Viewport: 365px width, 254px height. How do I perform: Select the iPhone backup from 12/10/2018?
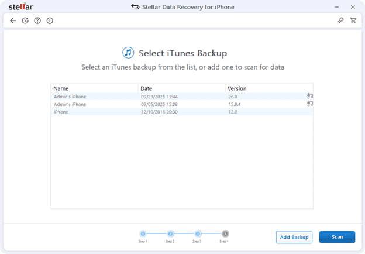pos(182,112)
